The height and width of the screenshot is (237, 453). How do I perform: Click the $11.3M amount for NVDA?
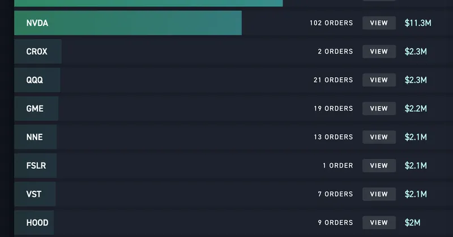point(419,23)
